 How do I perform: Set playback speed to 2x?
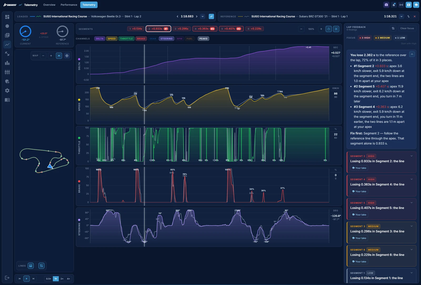point(62,279)
